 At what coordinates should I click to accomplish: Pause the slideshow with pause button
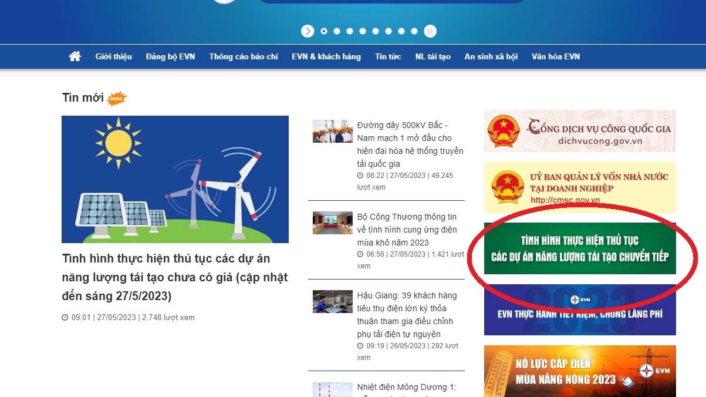(x=430, y=31)
